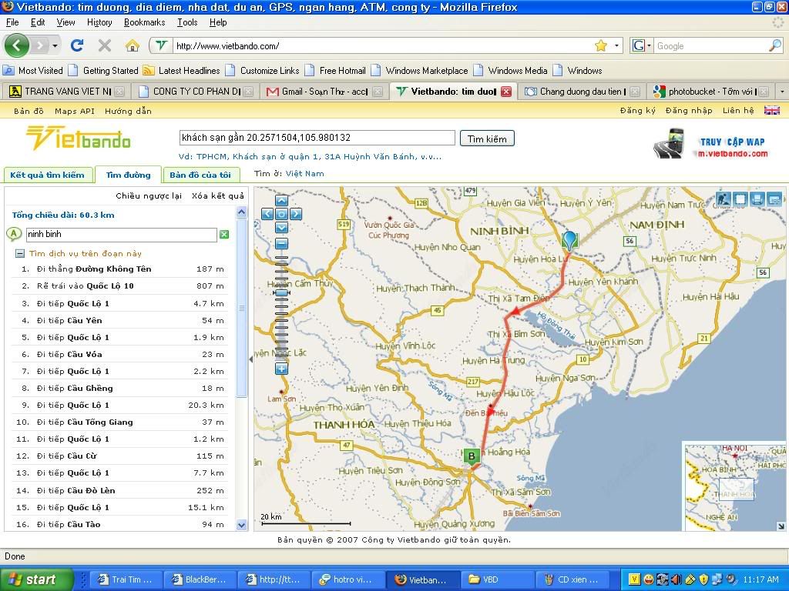Open the History menu

(99, 22)
